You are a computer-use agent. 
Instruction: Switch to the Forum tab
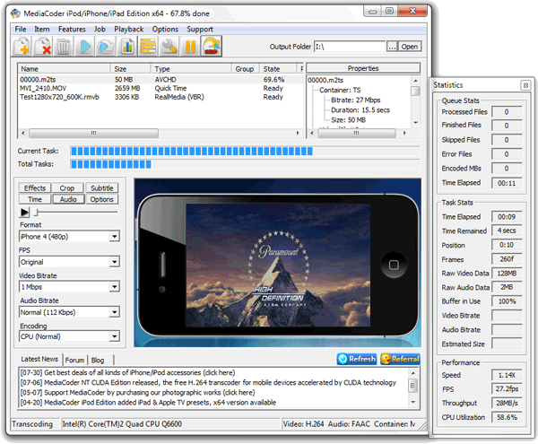point(74,361)
